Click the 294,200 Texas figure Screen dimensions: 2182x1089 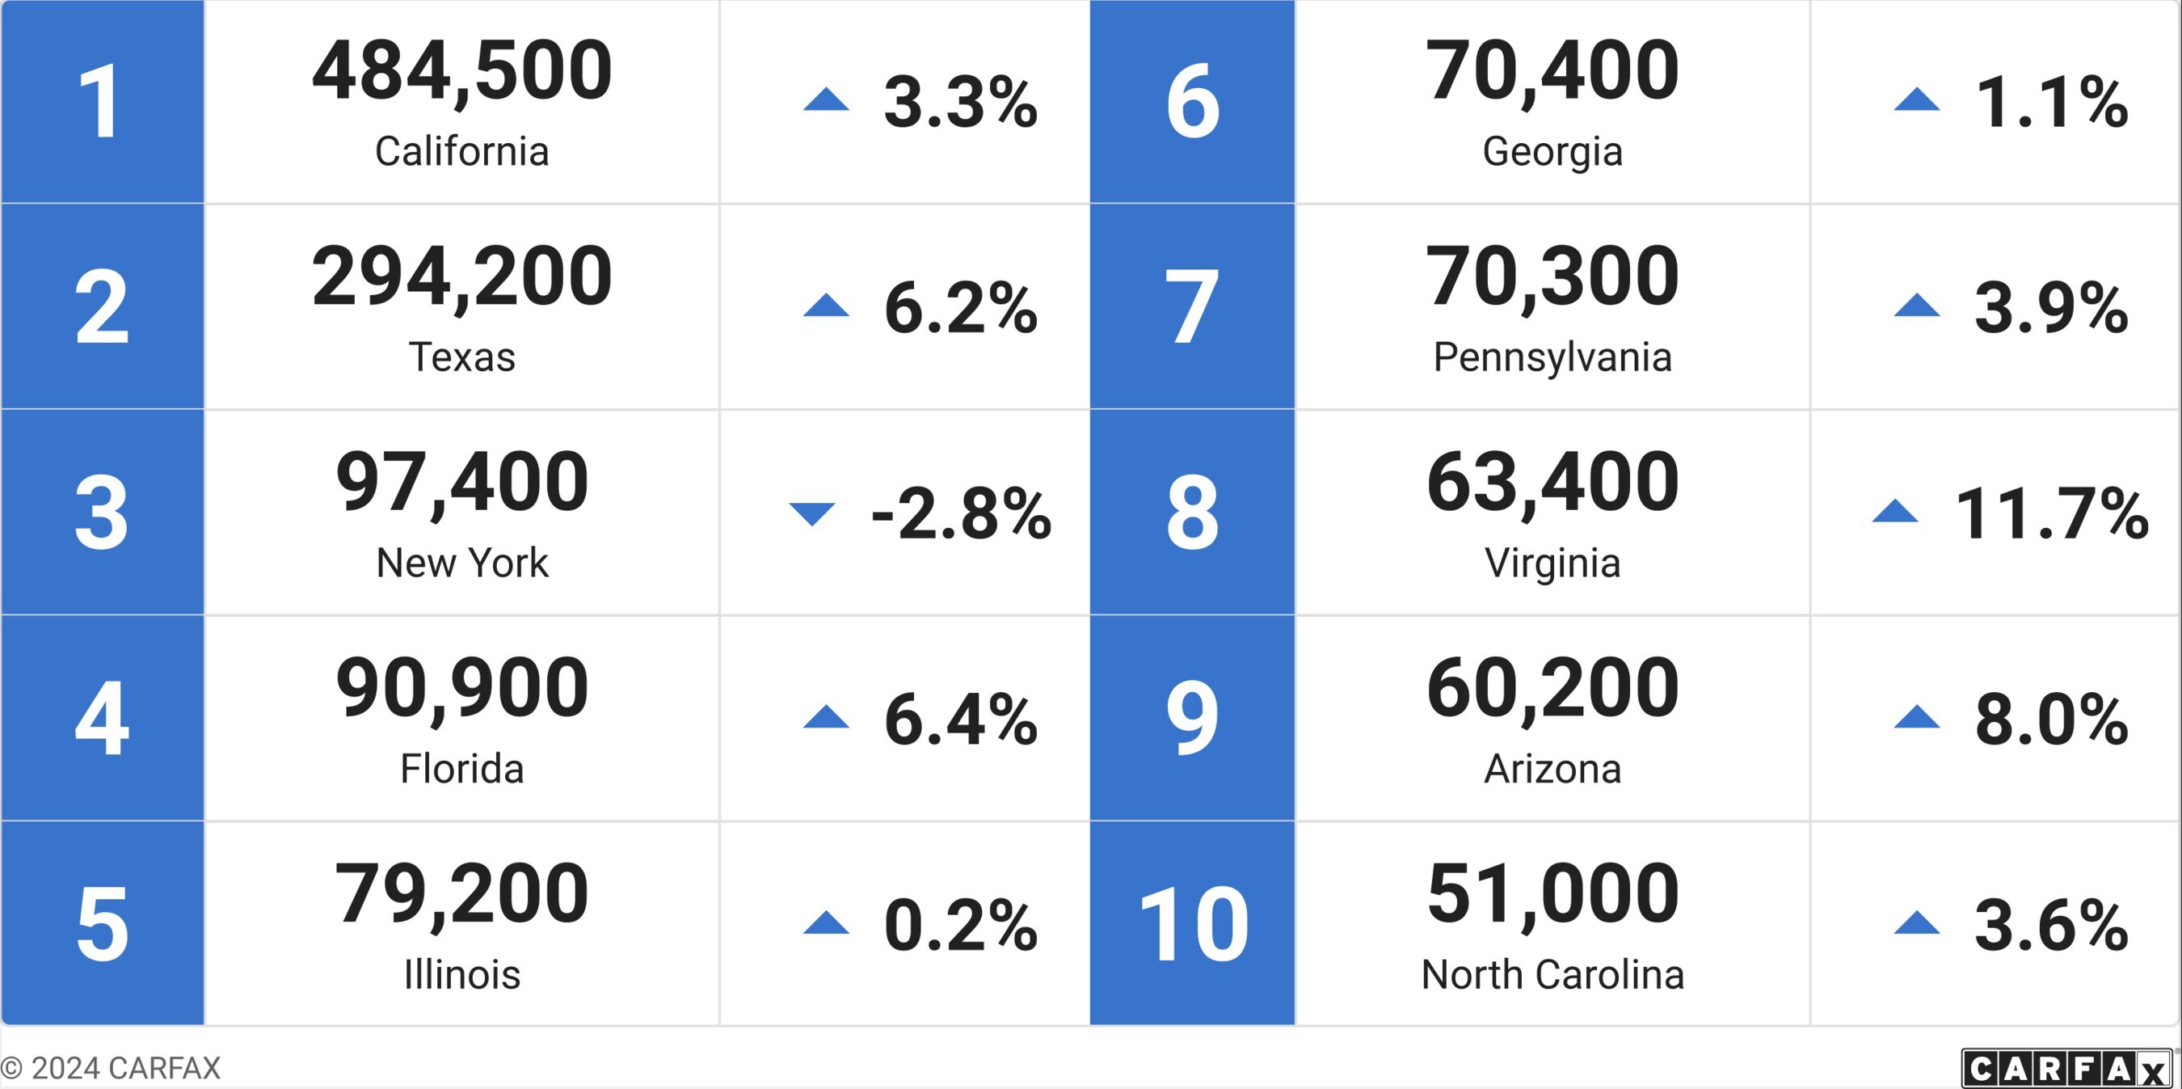click(x=461, y=276)
